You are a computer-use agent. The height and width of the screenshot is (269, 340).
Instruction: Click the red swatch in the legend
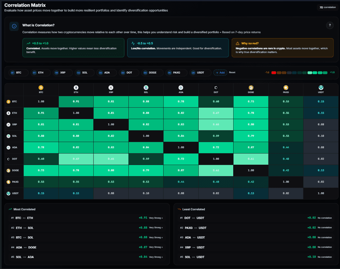tap(274, 73)
